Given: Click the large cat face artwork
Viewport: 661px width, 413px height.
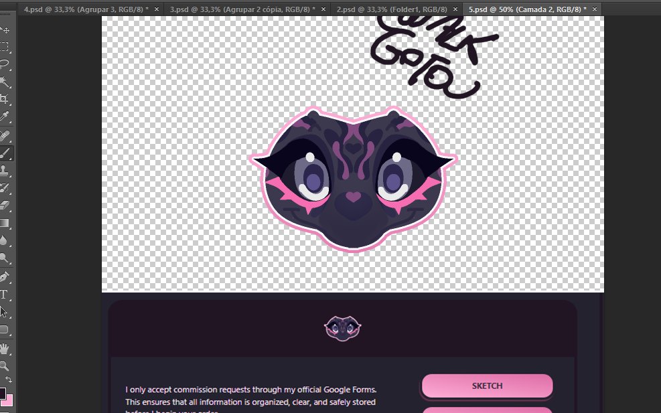Looking at the screenshot, I should tap(353, 179).
